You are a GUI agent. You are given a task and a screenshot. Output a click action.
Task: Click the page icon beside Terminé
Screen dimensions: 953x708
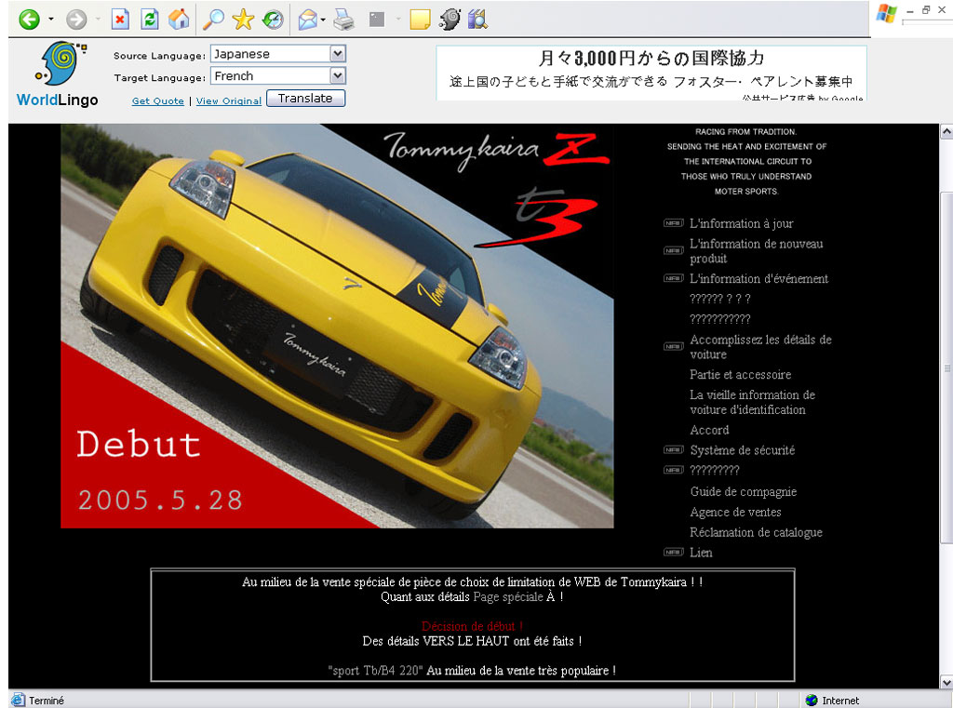tap(18, 701)
